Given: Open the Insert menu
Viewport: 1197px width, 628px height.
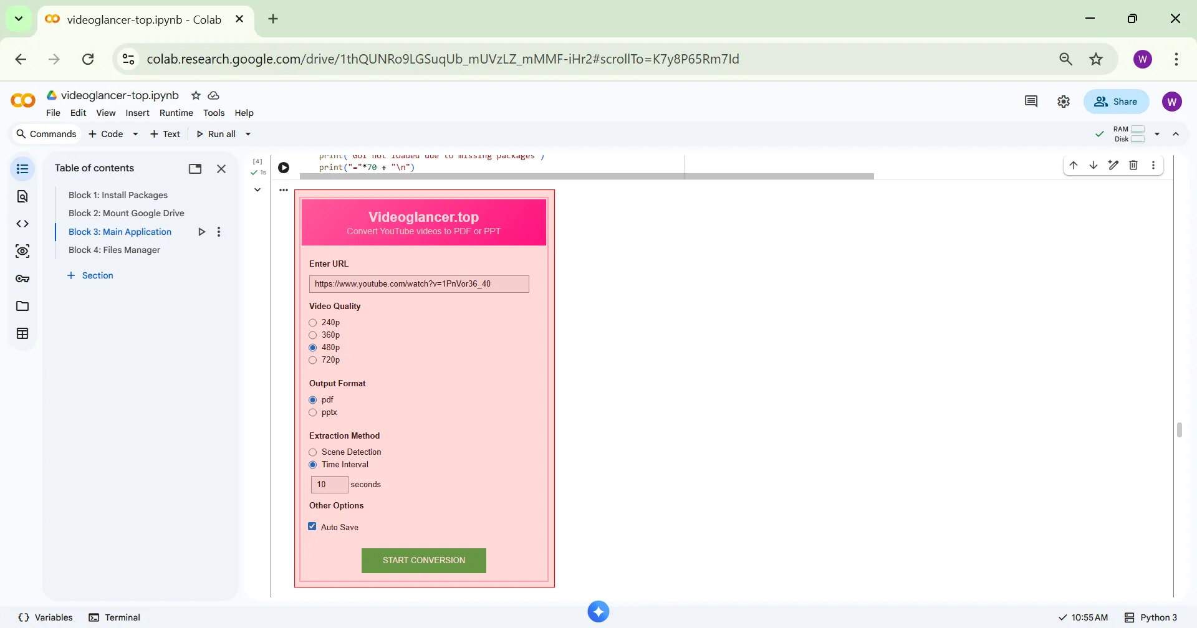Looking at the screenshot, I should [x=137, y=113].
